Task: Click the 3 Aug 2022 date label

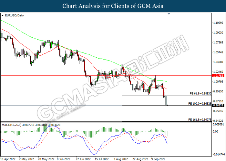Action: coord(121,159)
